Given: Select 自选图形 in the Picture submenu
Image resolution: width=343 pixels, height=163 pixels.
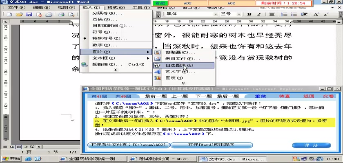Looking at the screenshot, I should [x=184, y=65].
